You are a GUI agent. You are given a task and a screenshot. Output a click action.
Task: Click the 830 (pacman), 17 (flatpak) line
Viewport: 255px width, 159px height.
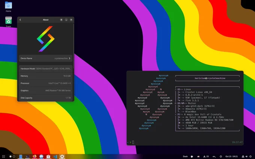pos(202,98)
